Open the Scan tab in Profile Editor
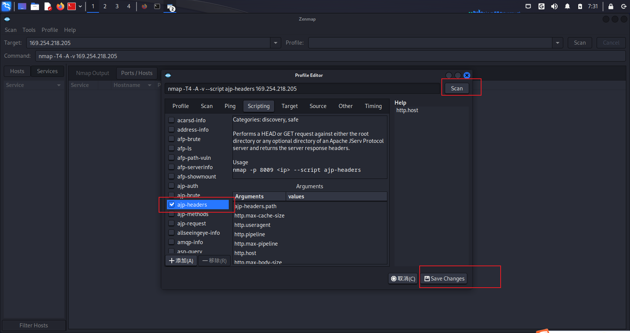 [207, 106]
